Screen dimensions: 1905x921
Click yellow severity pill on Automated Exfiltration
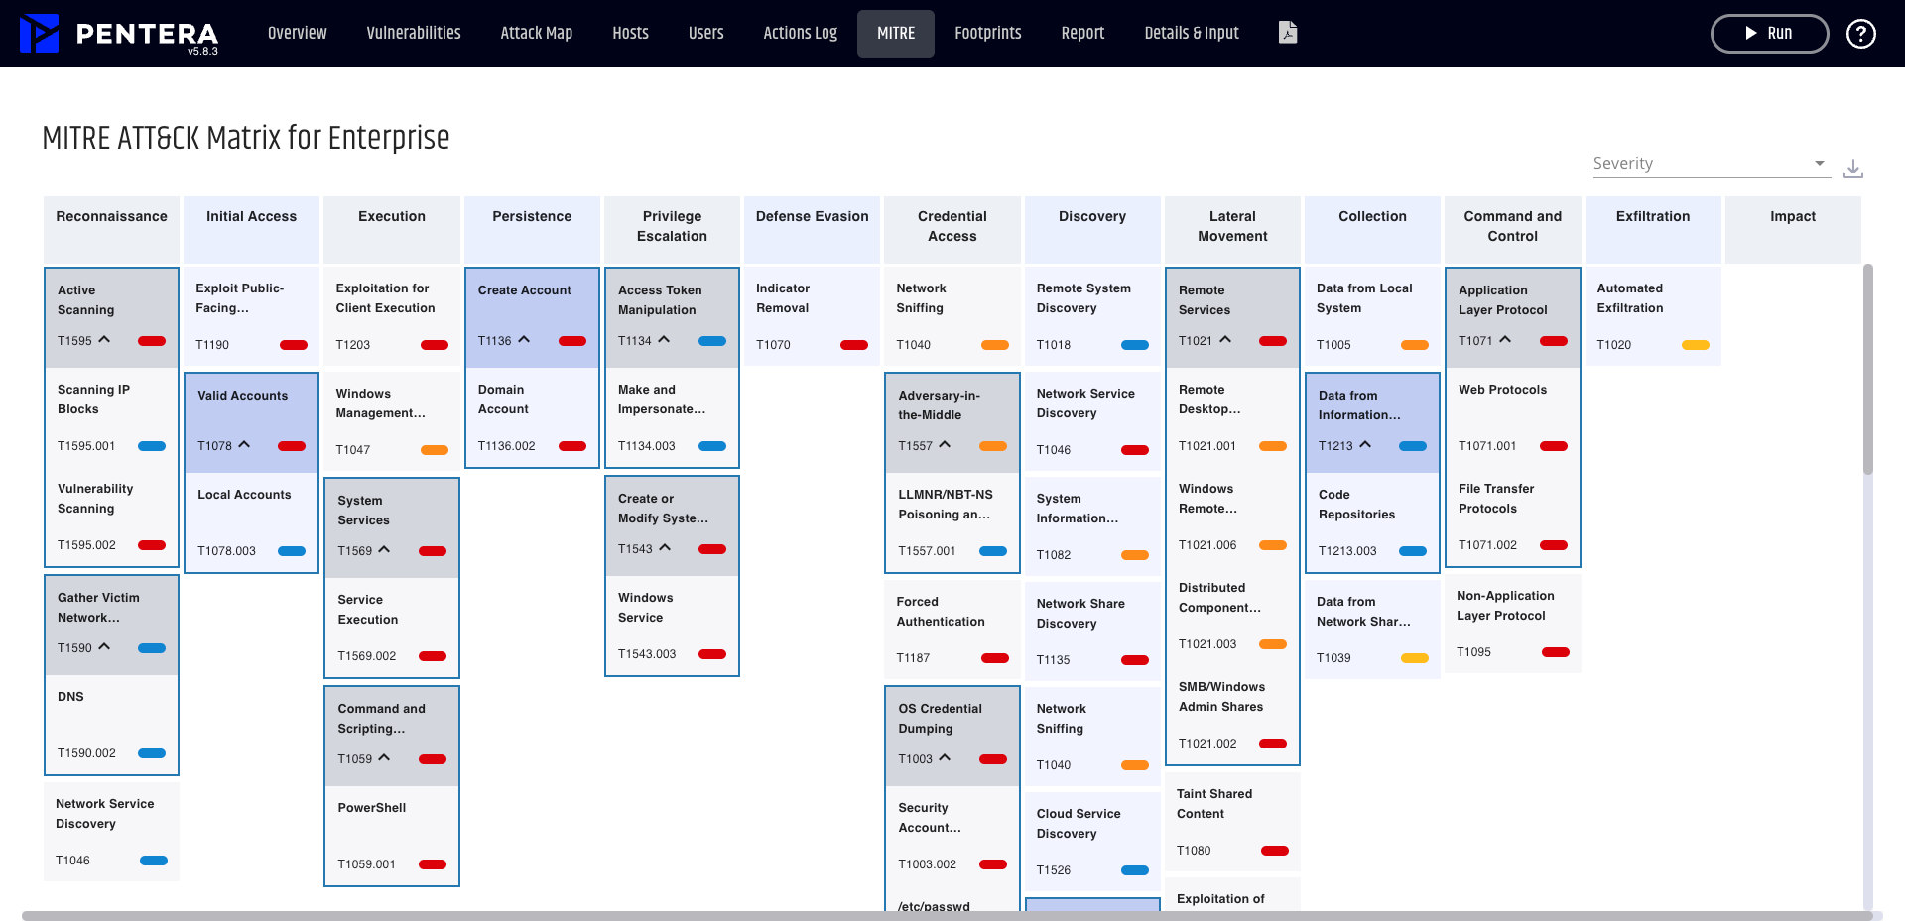[1695, 345]
